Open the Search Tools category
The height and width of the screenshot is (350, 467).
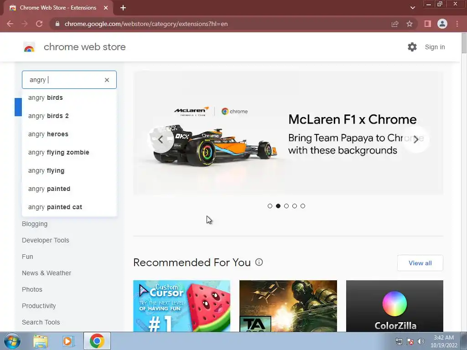(41, 322)
